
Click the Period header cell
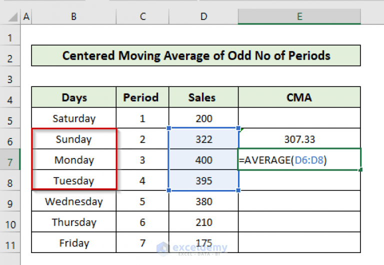[x=142, y=97]
